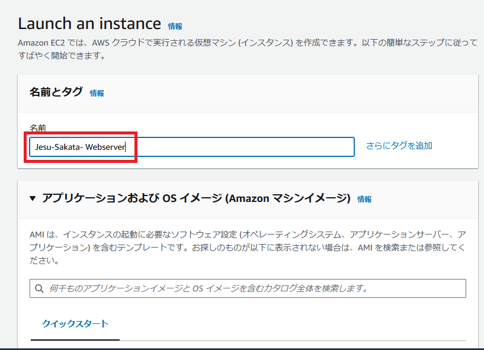Screen dimensions: 484x350
Task: Click the 名前 field label
Action: tap(38, 128)
